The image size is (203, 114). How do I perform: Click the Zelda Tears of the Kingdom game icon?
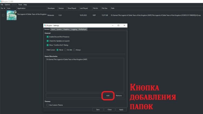pyautogui.click(x=11, y=15)
